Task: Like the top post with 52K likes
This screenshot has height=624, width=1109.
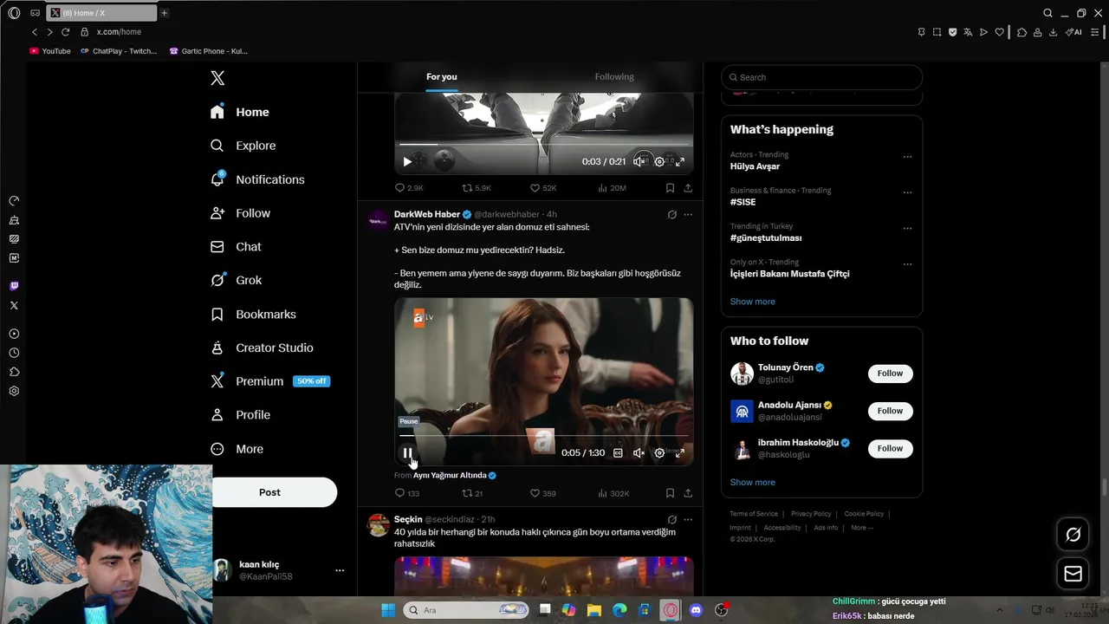Action: pyautogui.click(x=543, y=188)
